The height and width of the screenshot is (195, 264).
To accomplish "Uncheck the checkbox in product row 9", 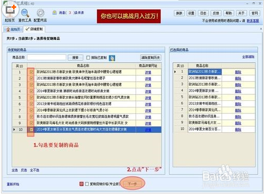I will point(31,123).
